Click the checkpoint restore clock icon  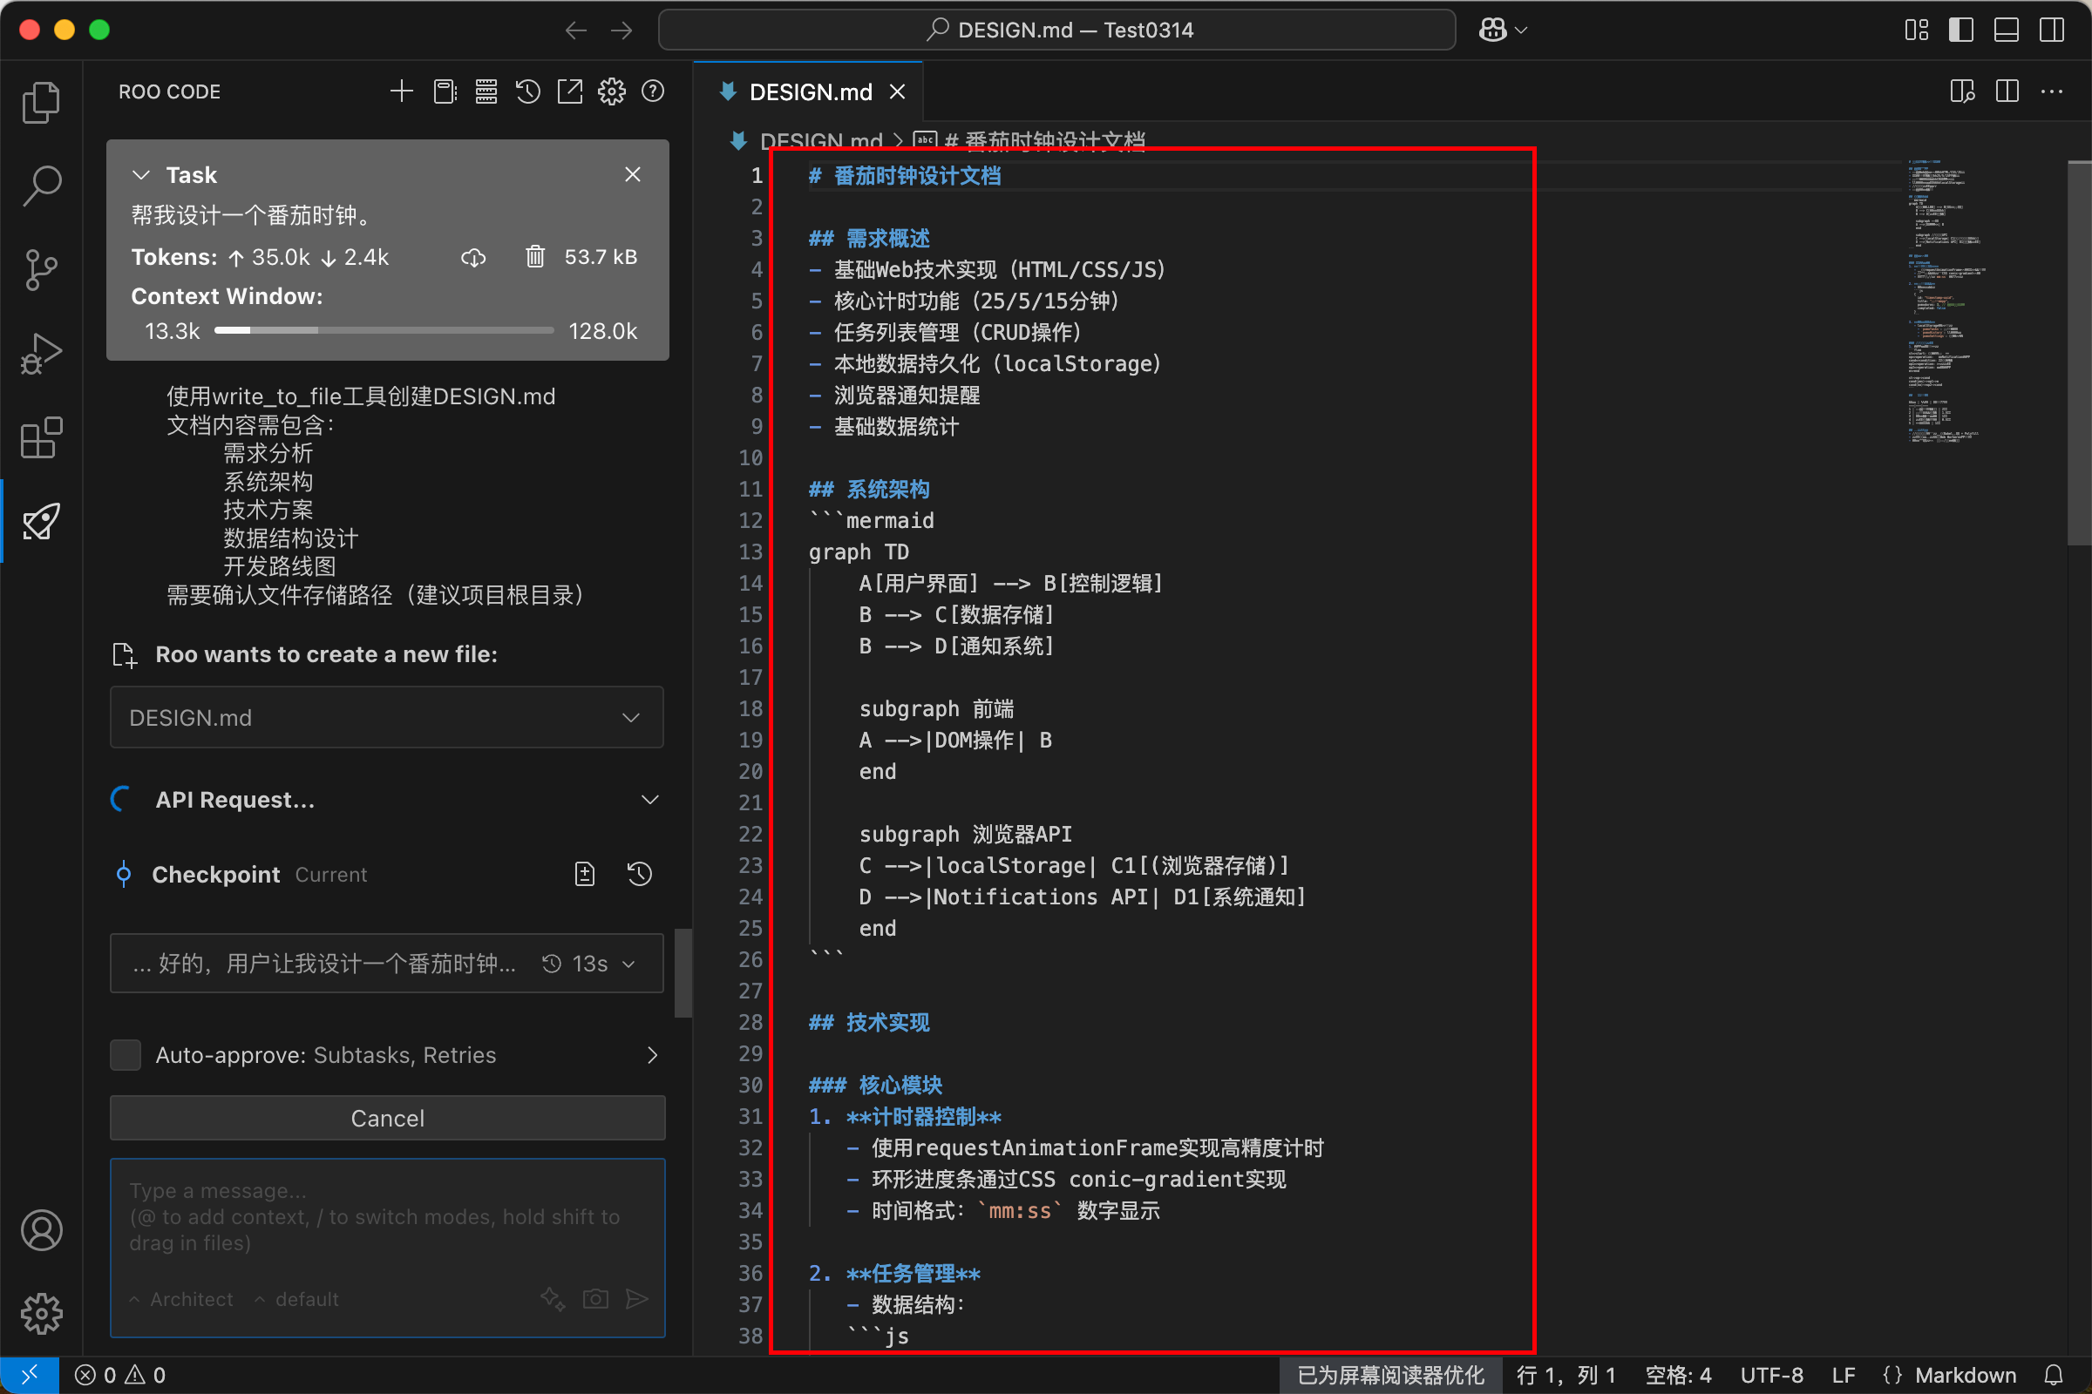(x=640, y=875)
